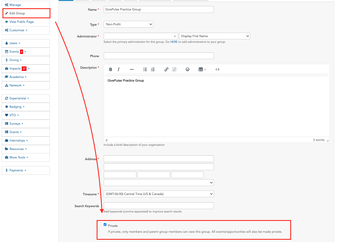
Task: Expand the Network sidebar menu
Action: [26, 86]
